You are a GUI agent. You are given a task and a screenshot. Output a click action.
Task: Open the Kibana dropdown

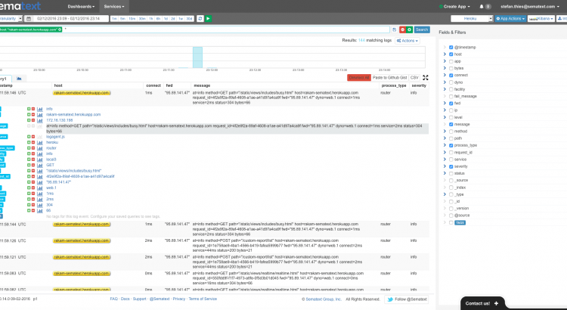click(541, 18)
